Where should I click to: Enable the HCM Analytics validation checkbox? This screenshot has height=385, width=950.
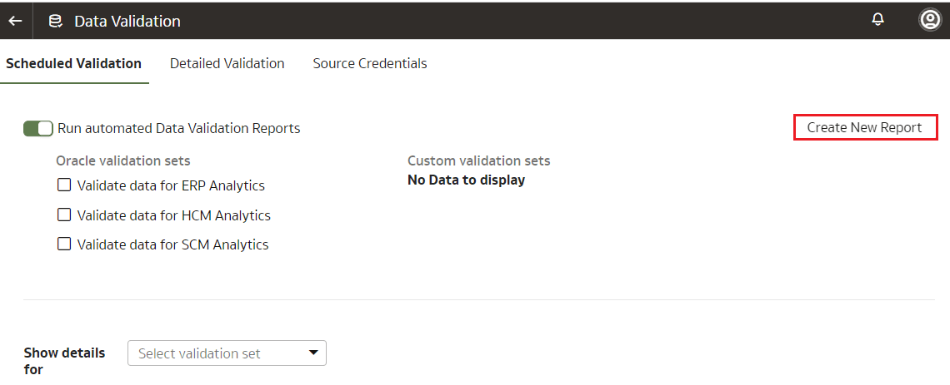tap(64, 215)
